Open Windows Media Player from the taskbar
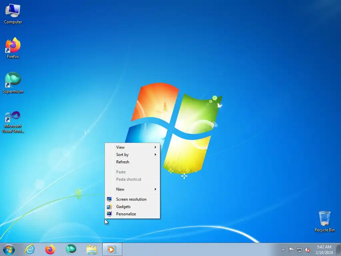This screenshot has height=256, width=341. pos(112,249)
